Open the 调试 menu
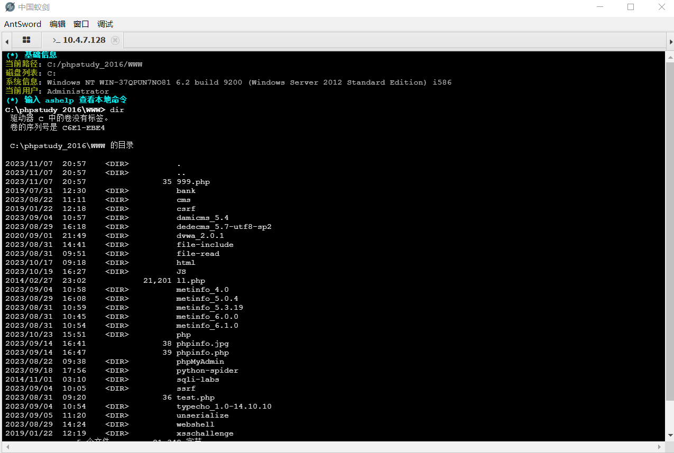This screenshot has width=674, height=453. coord(105,24)
